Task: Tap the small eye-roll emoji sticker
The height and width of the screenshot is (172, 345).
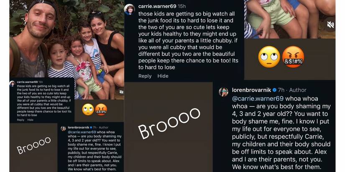Action: [x=88, y=110]
